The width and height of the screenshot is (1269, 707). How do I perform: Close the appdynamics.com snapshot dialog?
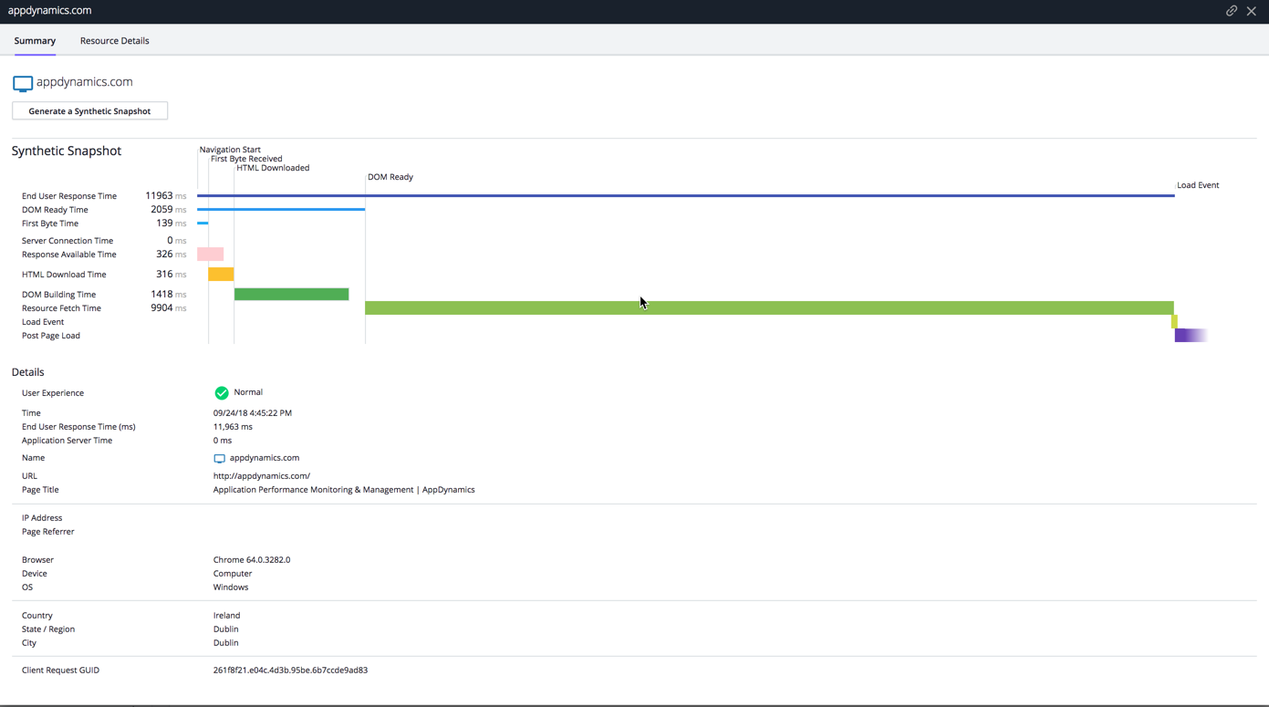click(1252, 11)
